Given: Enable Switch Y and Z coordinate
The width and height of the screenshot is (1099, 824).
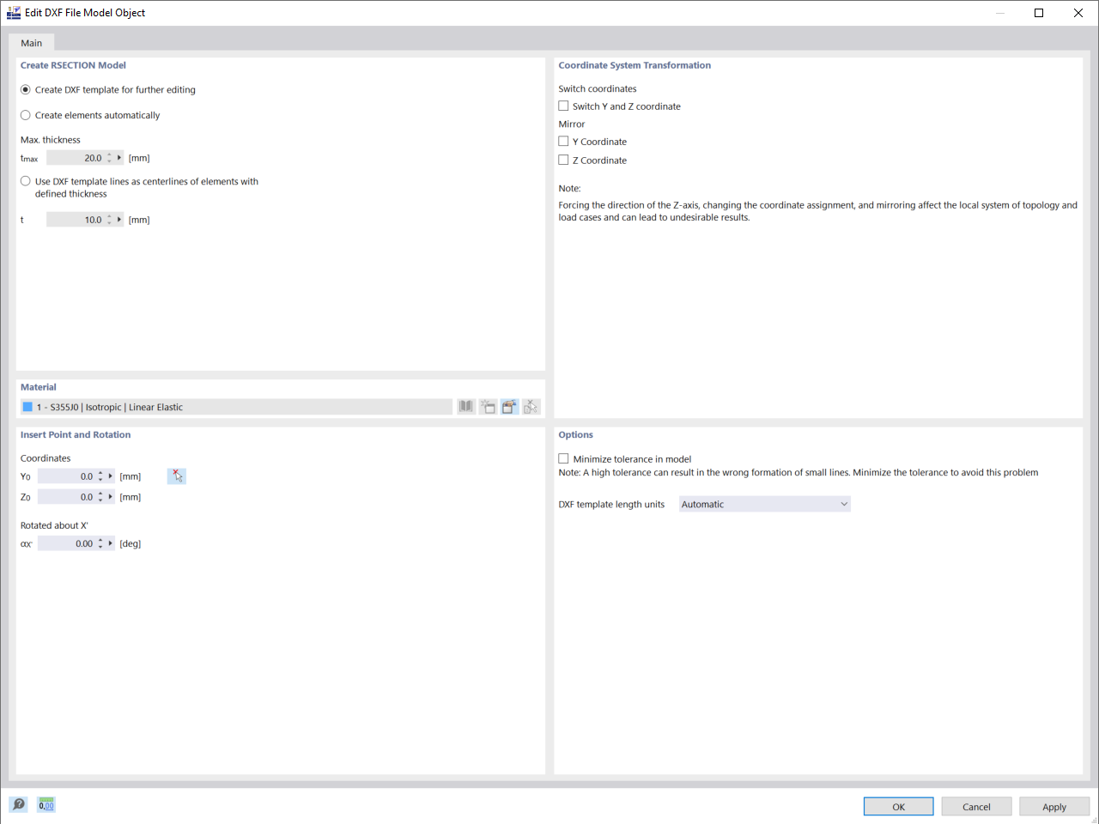Looking at the screenshot, I should pos(563,106).
